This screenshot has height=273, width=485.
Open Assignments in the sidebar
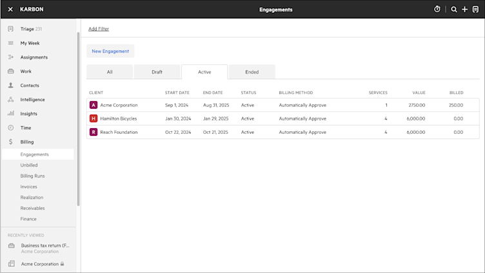[34, 57]
